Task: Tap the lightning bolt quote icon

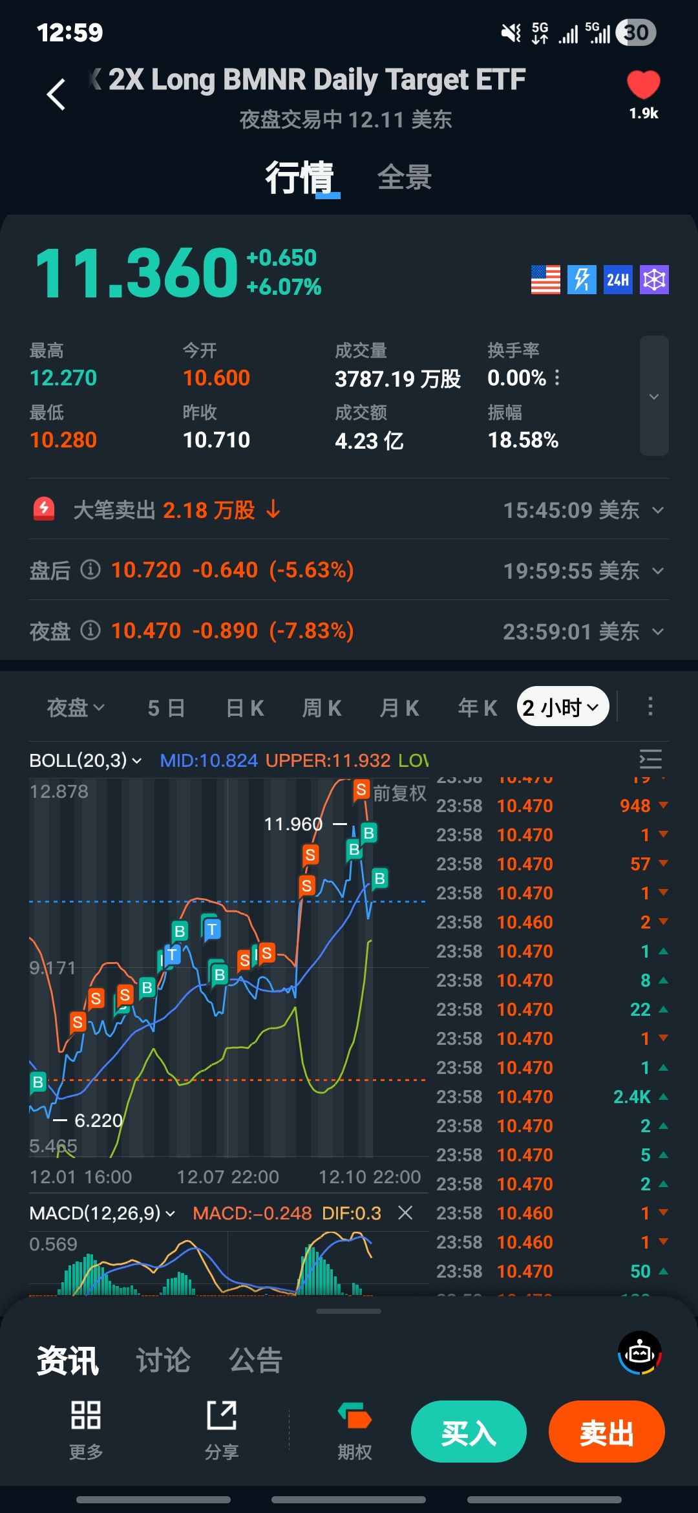Action: coord(582,280)
